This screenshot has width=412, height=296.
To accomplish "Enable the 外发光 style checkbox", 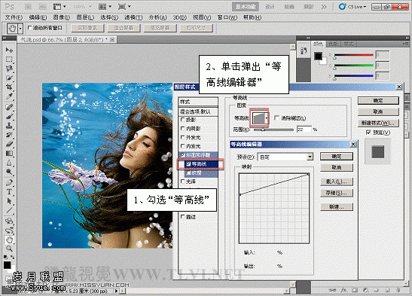I will point(182,137).
